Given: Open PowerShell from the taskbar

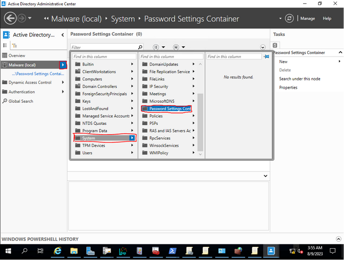Looking at the screenshot, I should tap(172, 251).
